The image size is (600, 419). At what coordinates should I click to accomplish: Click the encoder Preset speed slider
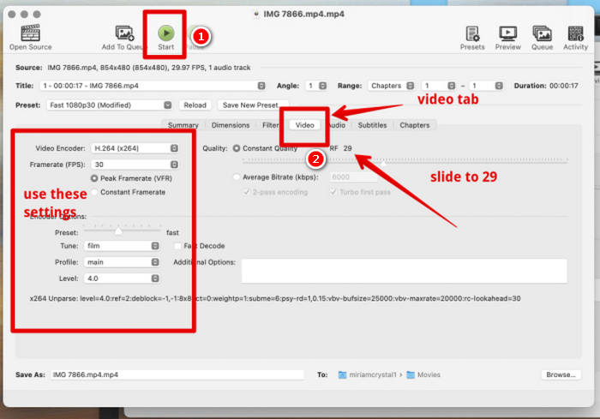click(x=122, y=231)
